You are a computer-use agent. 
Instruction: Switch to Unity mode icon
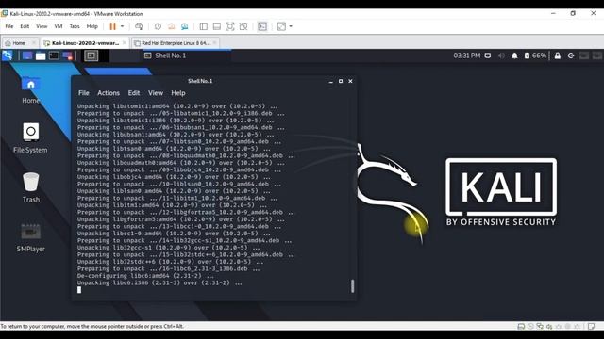pos(243,26)
